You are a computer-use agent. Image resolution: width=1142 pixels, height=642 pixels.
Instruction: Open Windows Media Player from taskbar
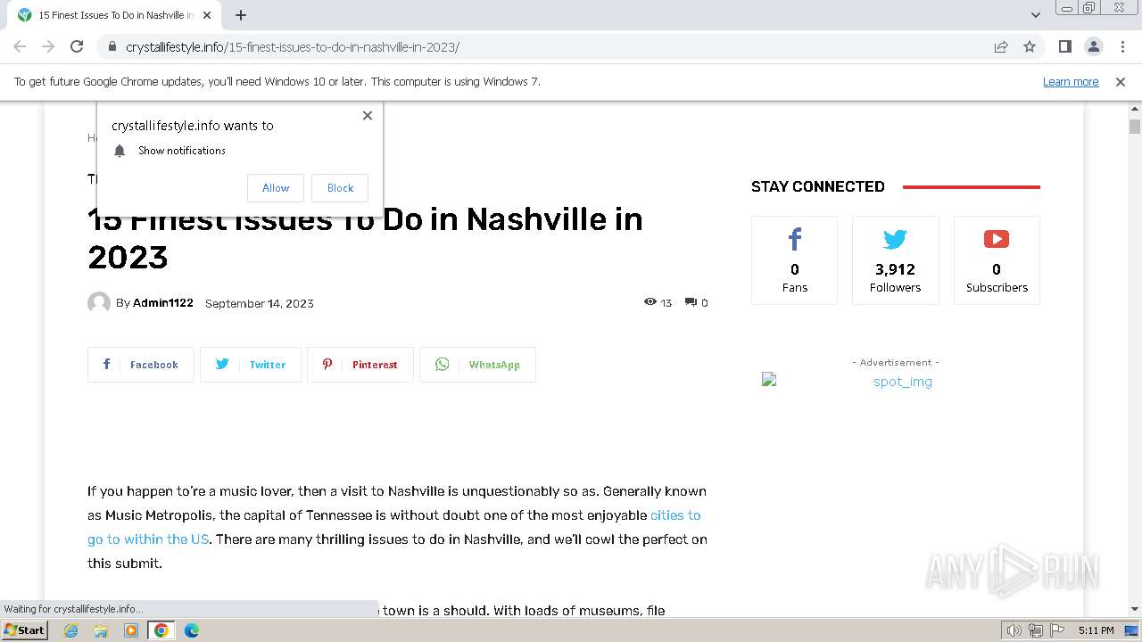[x=131, y=630]
